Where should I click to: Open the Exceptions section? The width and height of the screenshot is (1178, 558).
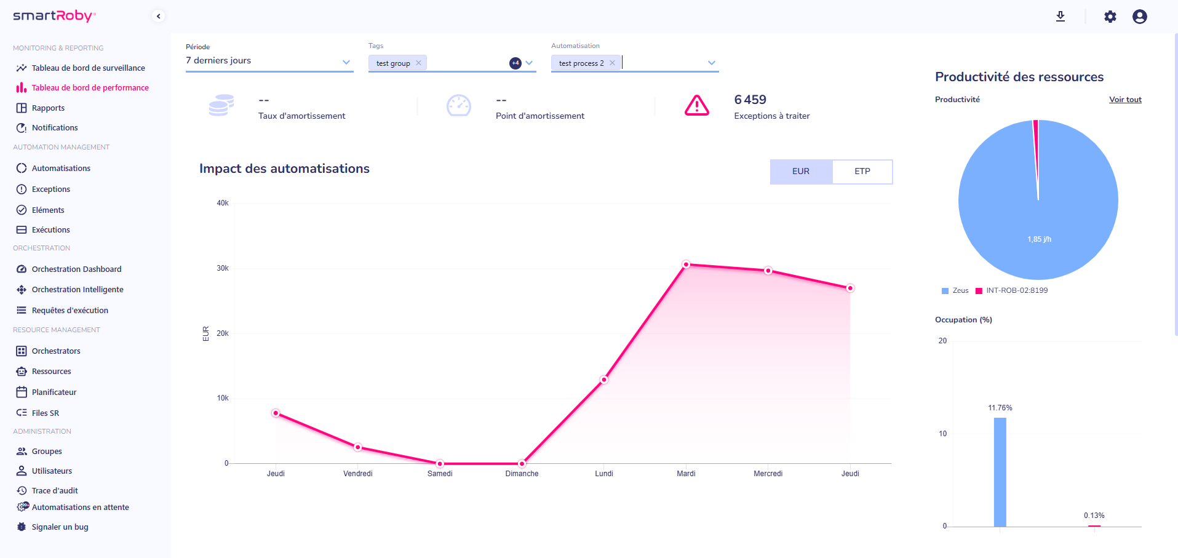[50, 189]
